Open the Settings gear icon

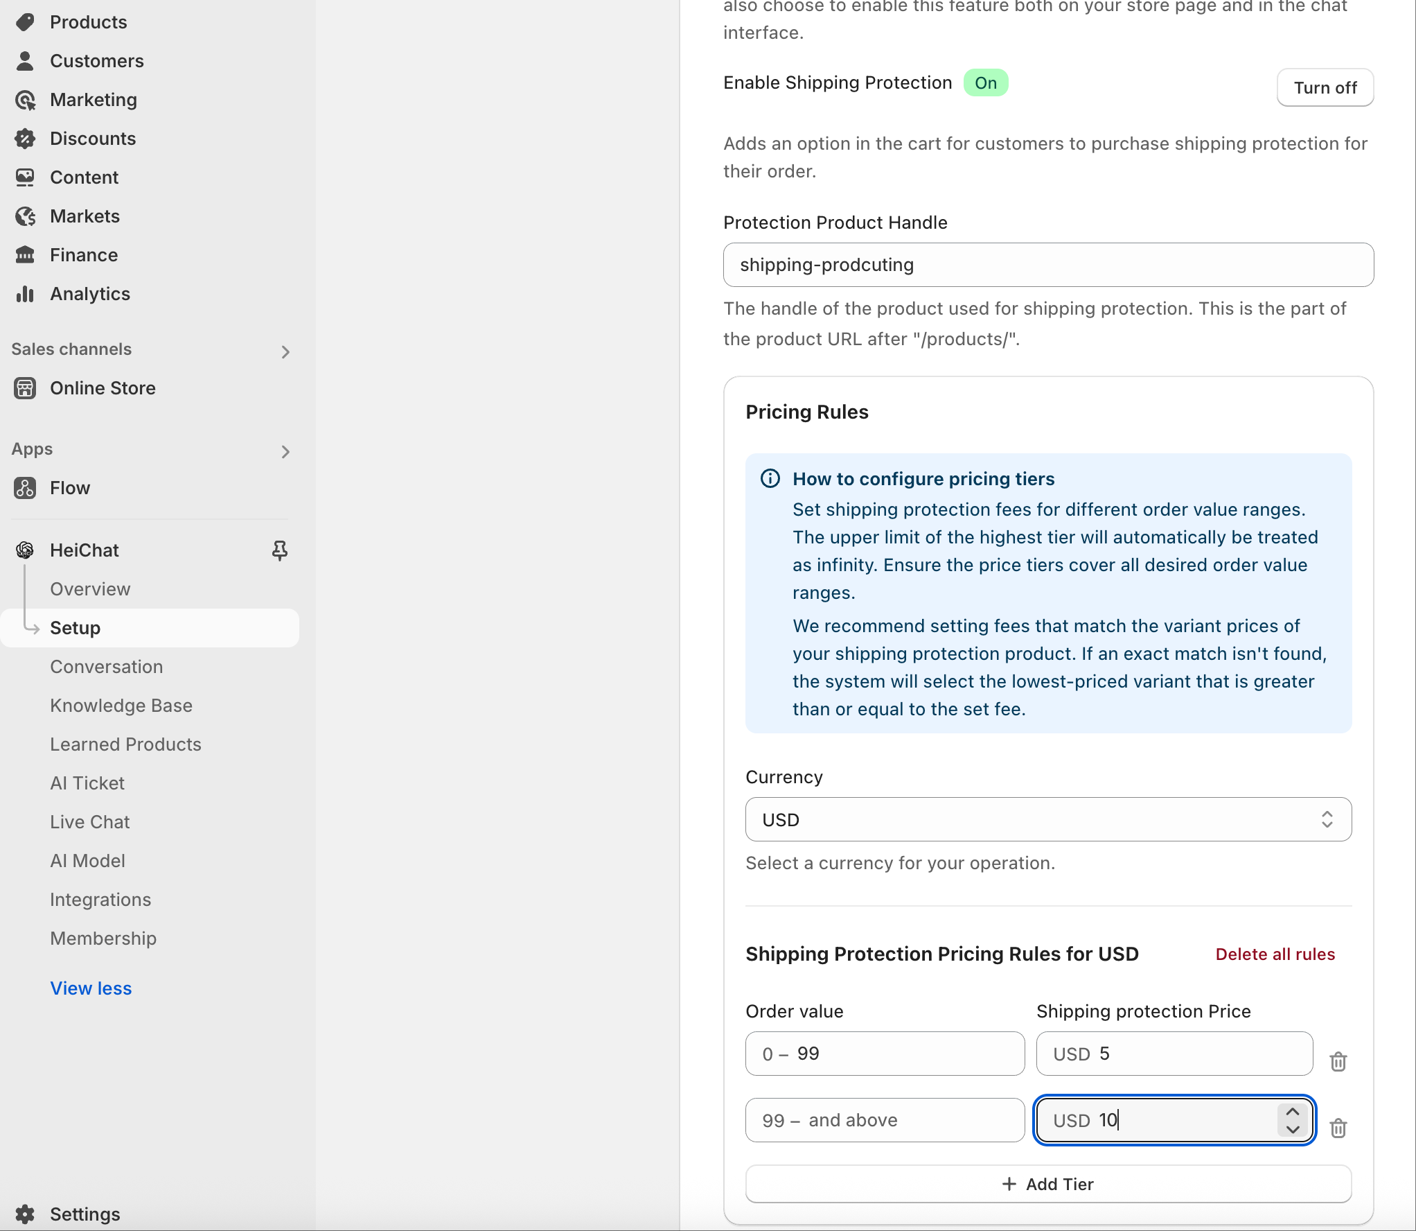pos(25,1214)
